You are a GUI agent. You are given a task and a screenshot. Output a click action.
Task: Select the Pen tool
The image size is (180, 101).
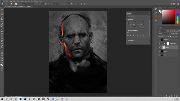[x=2, y=46]
